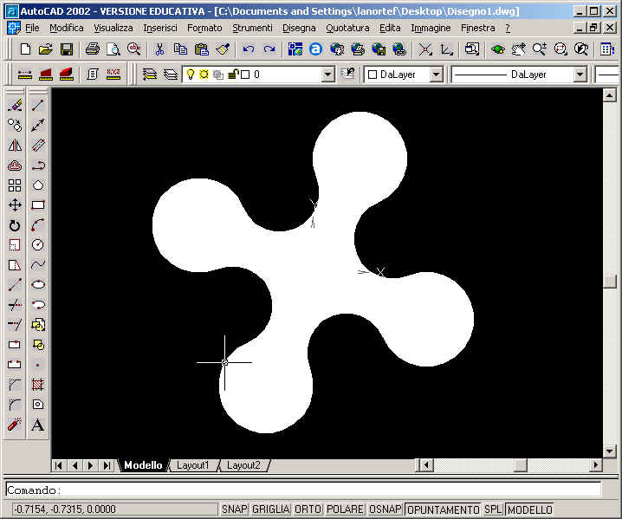Select the Ellipse draw tool
Image resolution: width=622 pixels, height=519 pixels.
pyautogui.click(x=38, y=284)
